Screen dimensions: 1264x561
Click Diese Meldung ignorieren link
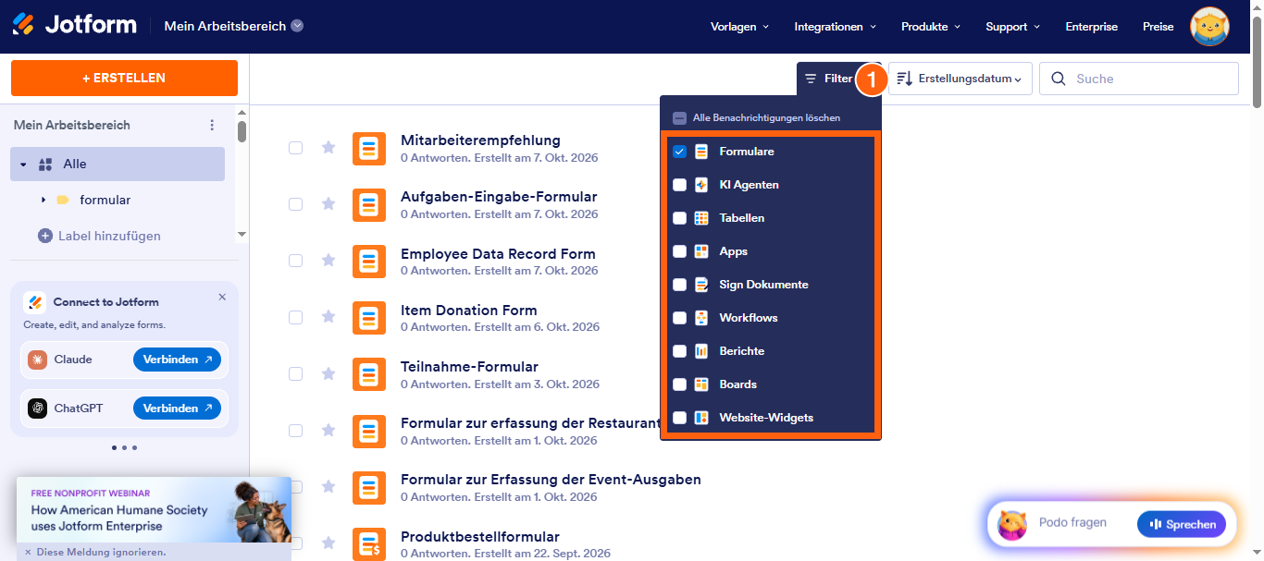pos(95,552)
